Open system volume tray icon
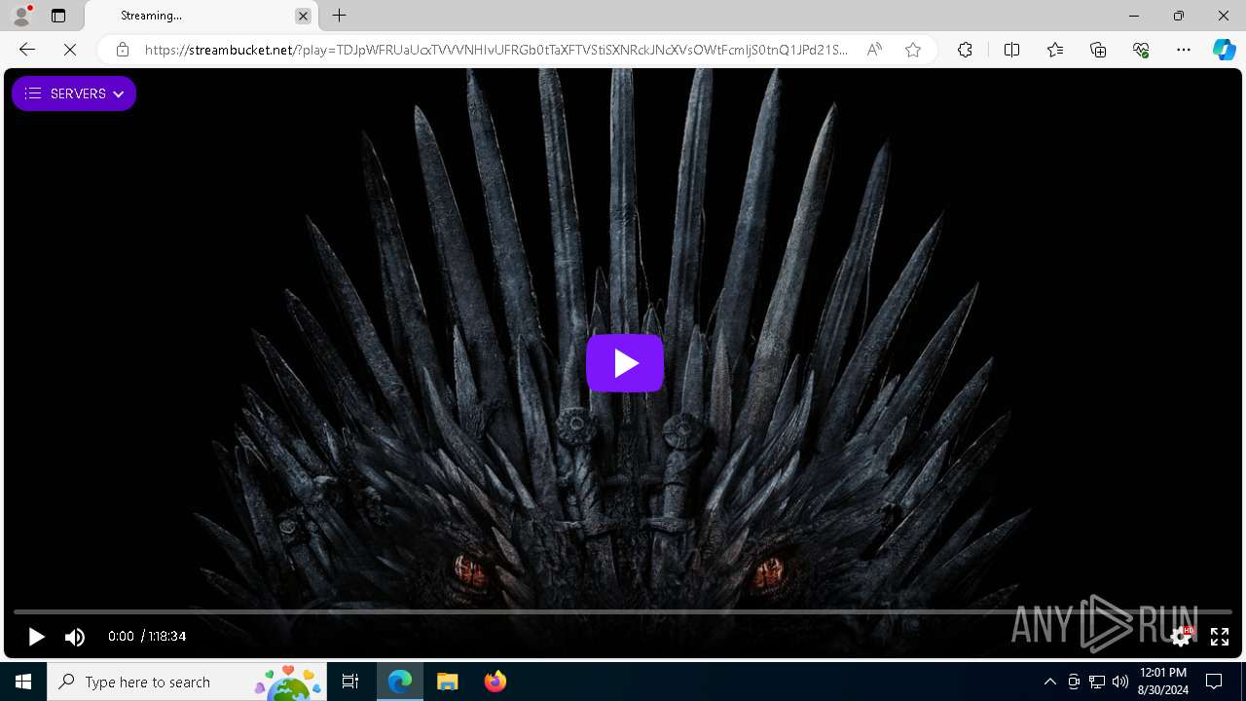The width and height of the screenshot is (1246, 701). (x=1120, y=682)
